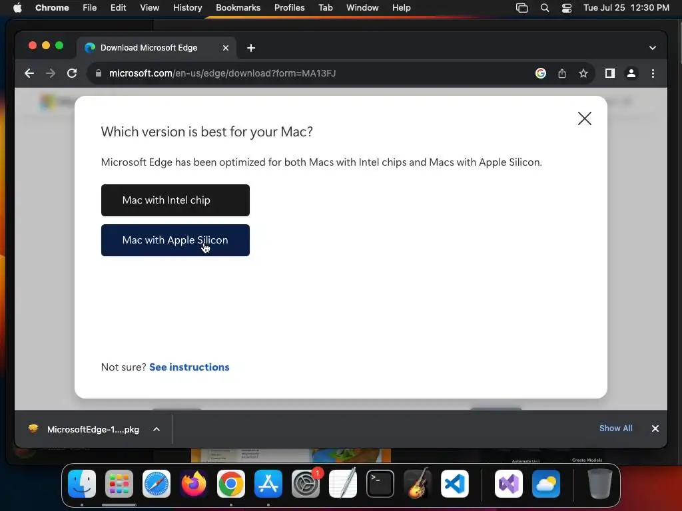Open the See instructions link
This screenshot has height=511, width=682.
click(189, 367)
